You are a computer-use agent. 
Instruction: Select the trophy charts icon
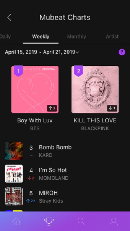pyautogui.click(x=49, y=221)
